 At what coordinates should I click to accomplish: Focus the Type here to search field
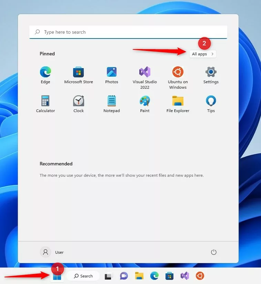point(128,32)
